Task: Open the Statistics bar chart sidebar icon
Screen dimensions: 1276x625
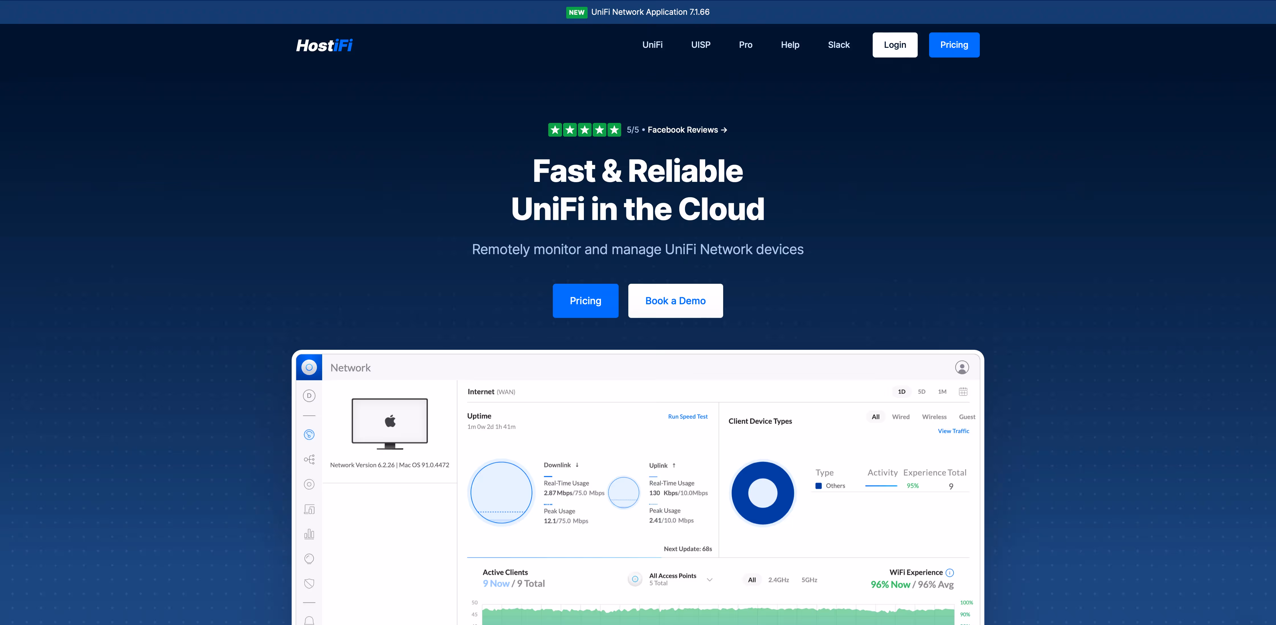Action: tap(309, 533)
